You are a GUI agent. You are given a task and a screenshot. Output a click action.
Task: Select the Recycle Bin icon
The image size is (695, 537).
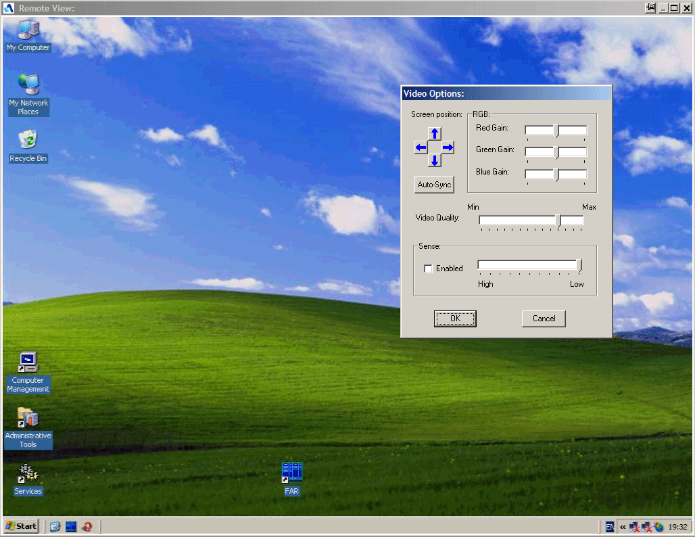click(28, 146)
